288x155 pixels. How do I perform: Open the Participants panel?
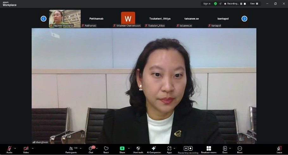click(71, 148)
